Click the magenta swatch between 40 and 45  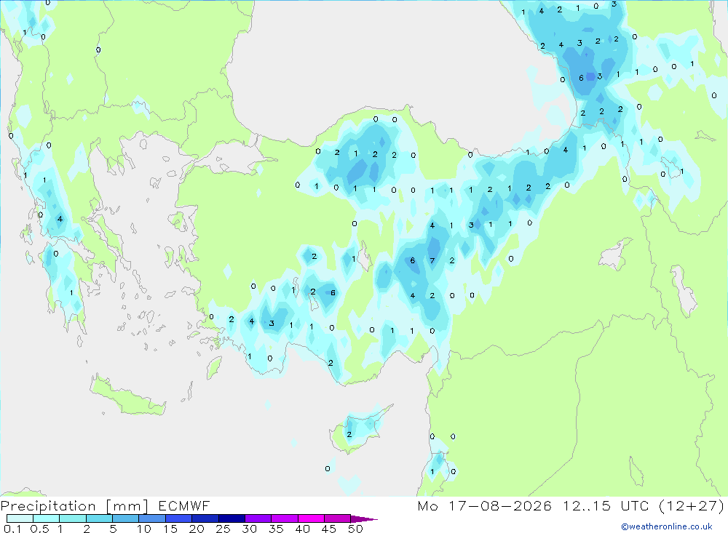tap(311, 518)
